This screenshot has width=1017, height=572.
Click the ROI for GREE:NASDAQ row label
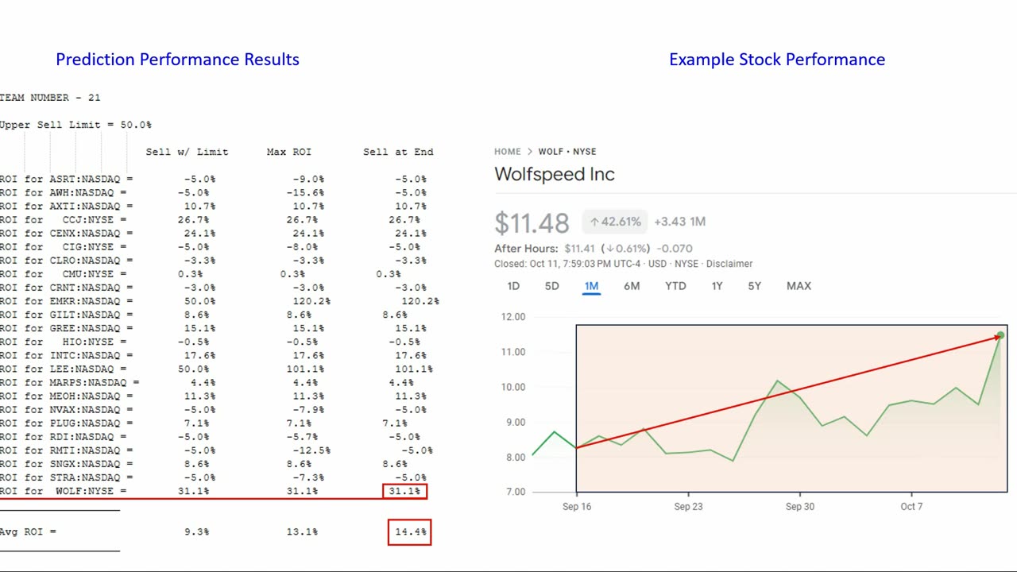pos(67,328)
